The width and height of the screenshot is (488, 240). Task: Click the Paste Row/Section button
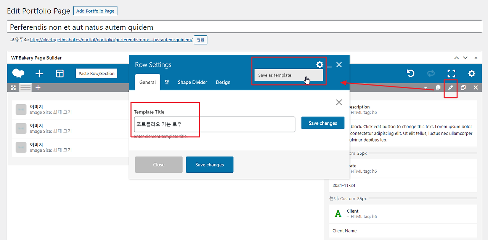[96, 73]
